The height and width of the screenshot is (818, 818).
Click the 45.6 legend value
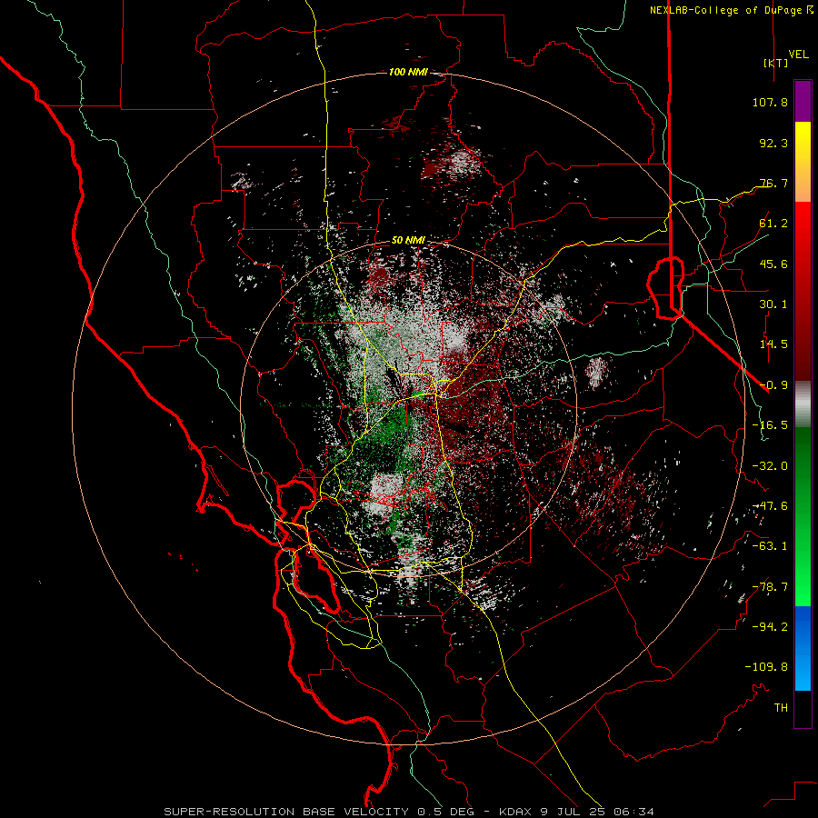[773, 264]
